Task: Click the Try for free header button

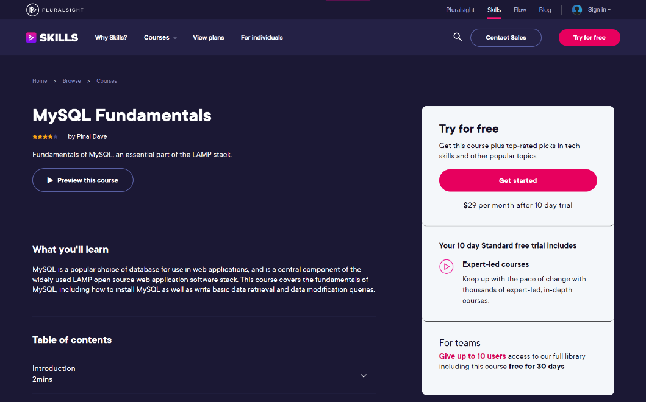Action: pyautogui.click(x=589, y=37)
